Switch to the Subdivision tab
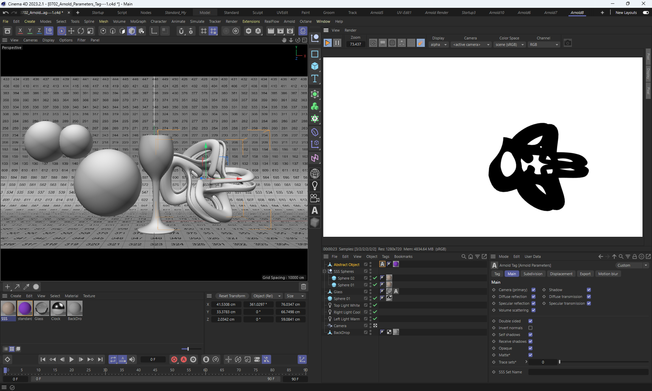Screen dimensions: 652x391 pyautogui.click(x=533, y=274)
